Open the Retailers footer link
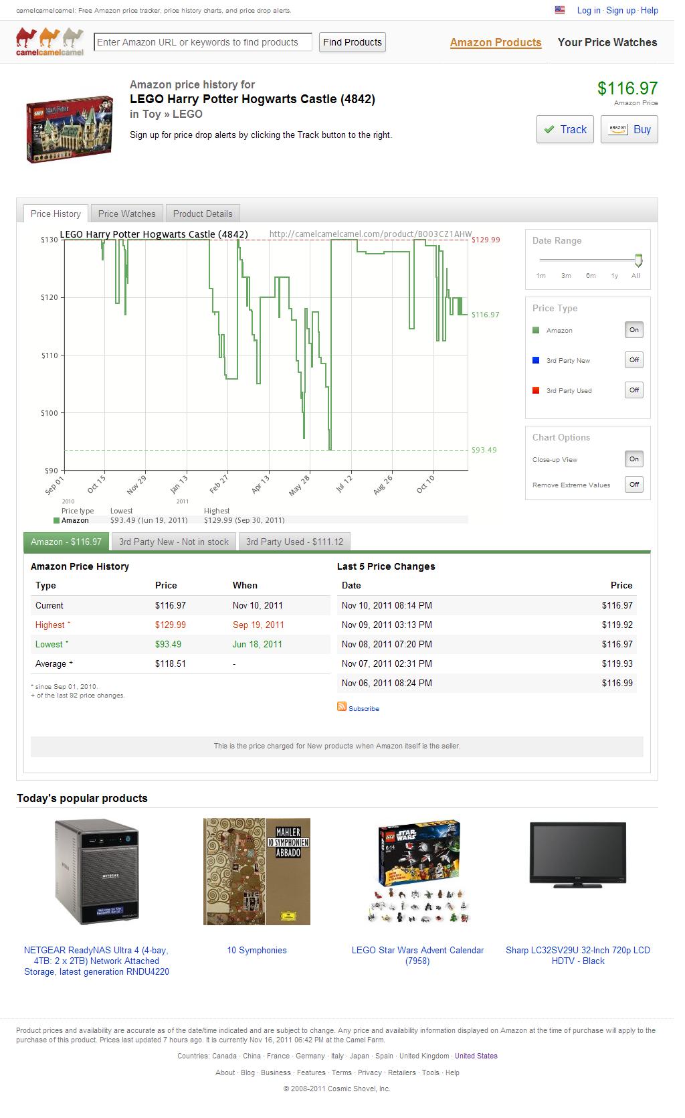The width and height of the screenshot is (685, 1118). (402, 1072)
